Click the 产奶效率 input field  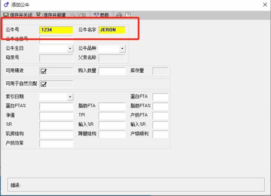point(56,143)
